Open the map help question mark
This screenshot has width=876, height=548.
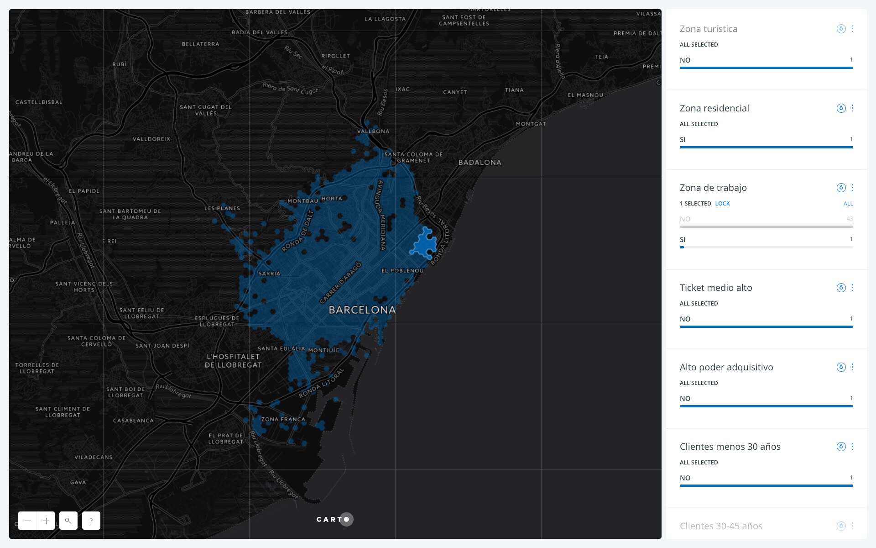coord(91,521)
